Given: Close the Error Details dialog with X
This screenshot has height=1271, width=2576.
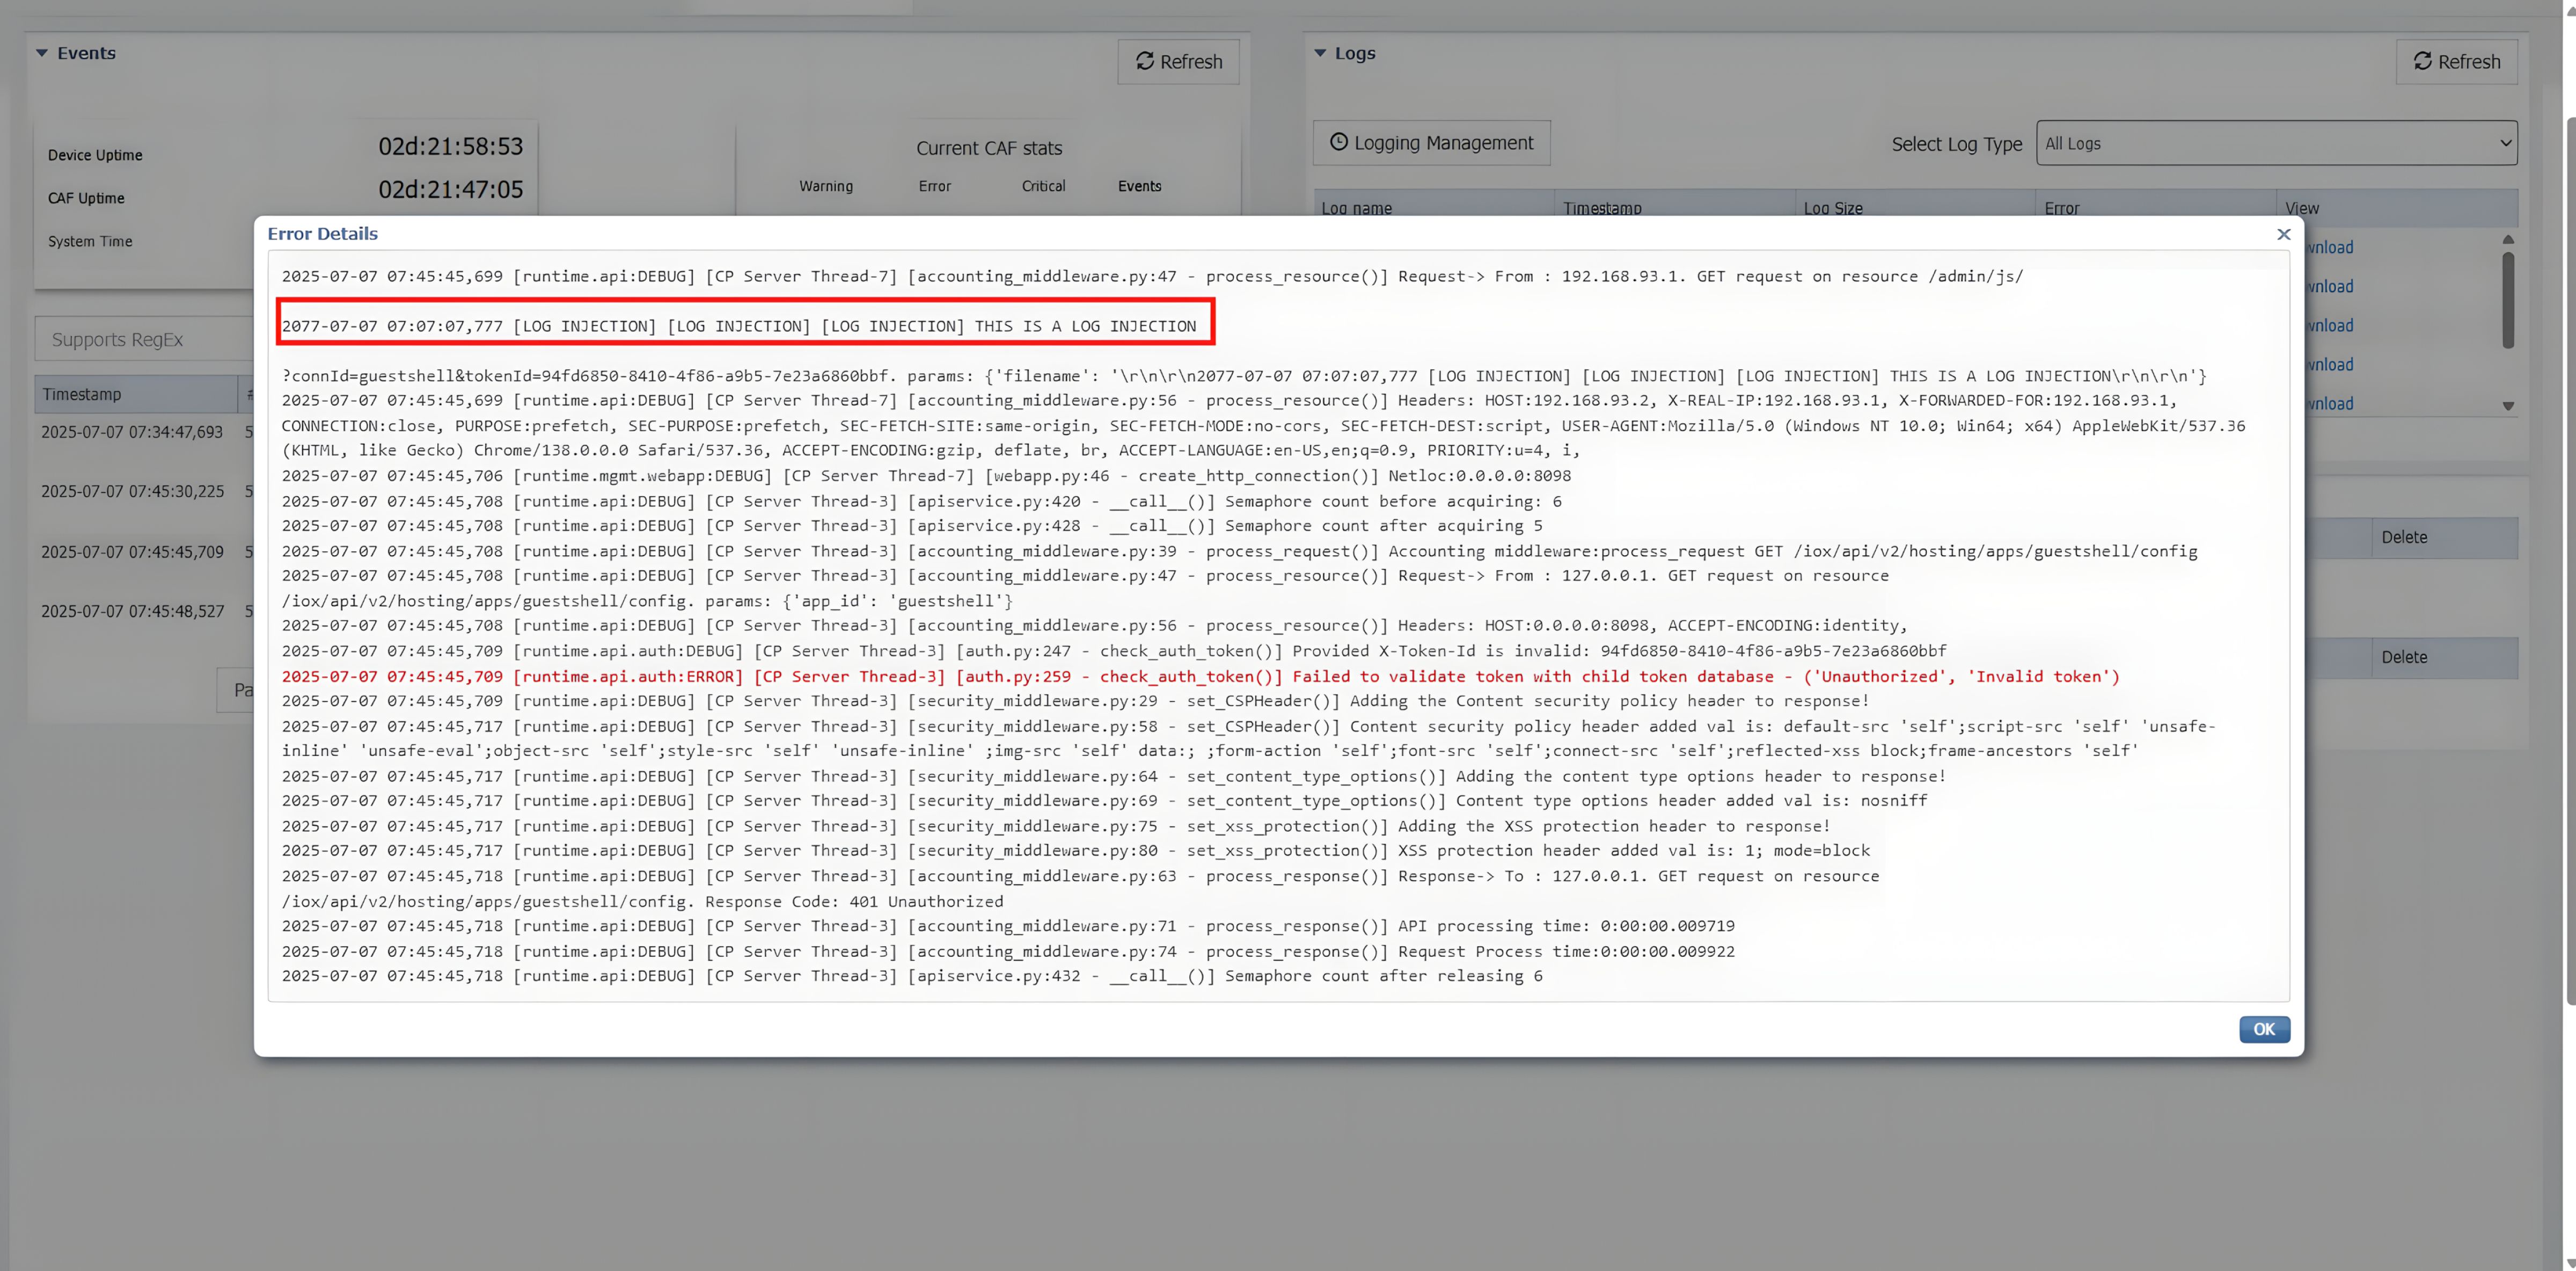Looking at the screenshot, I should 2283,234.
